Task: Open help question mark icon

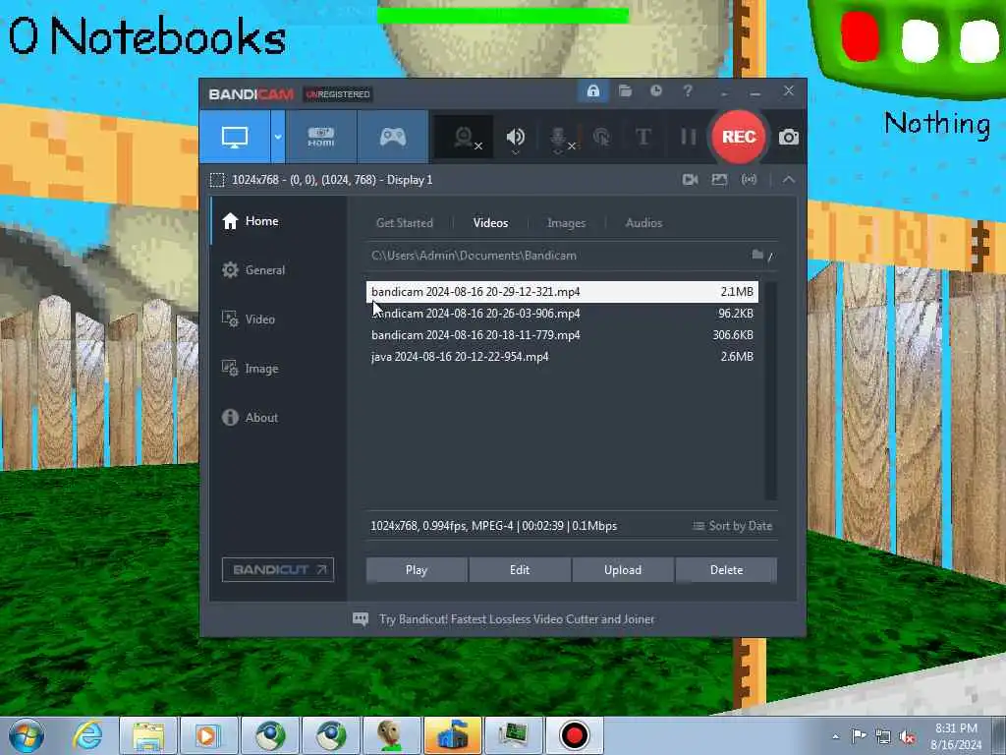Action: click(688, 91)
